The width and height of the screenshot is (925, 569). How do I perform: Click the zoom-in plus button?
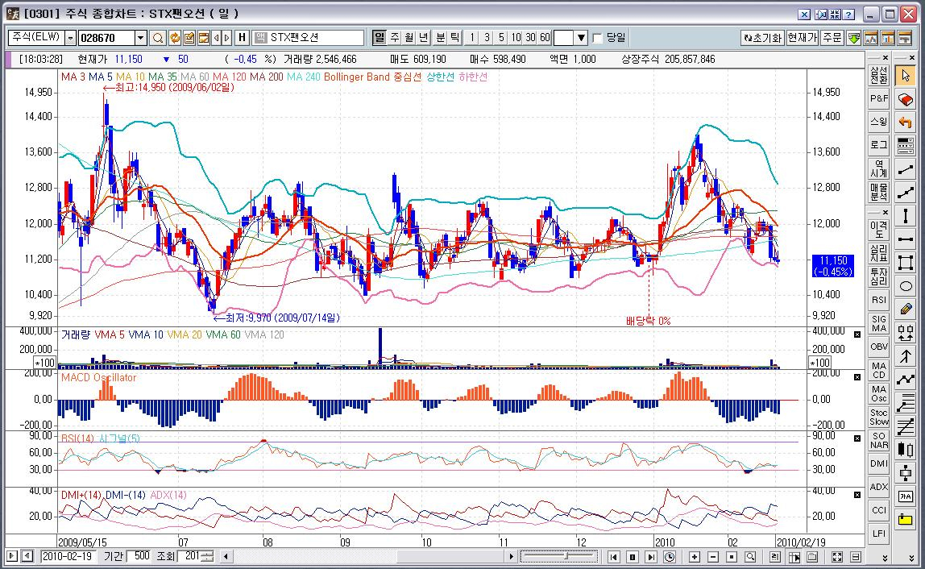point(694,557)
